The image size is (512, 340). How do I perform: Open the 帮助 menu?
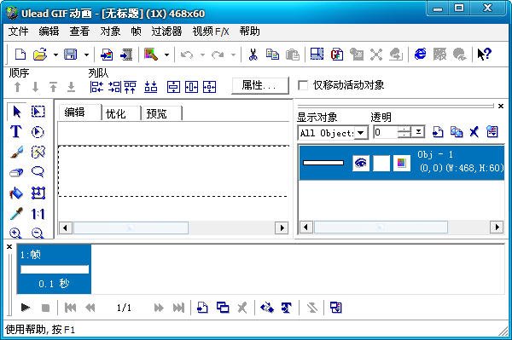249,32
